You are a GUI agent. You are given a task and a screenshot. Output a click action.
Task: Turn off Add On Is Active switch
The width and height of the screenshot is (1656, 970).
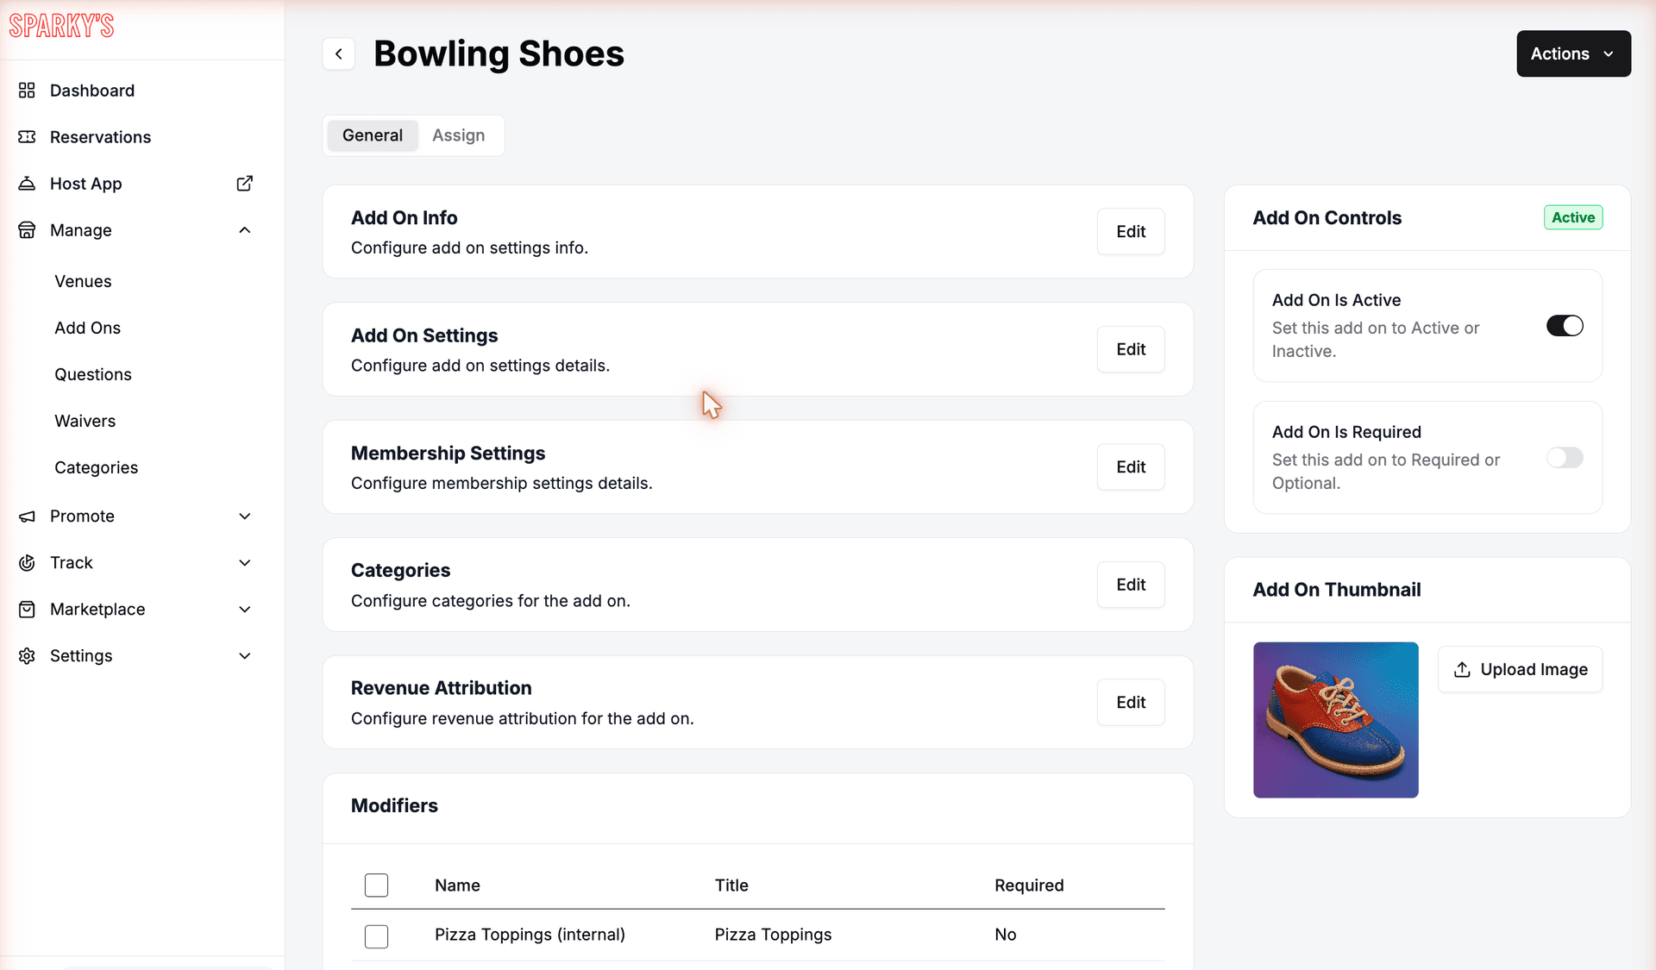(x=1565, y=326)
